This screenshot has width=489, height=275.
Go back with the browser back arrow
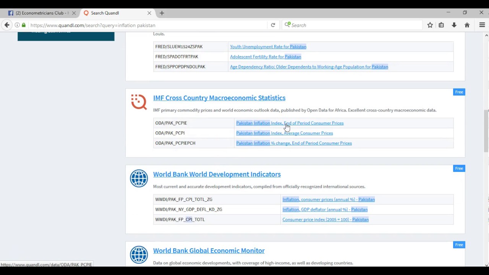point(7,25)
